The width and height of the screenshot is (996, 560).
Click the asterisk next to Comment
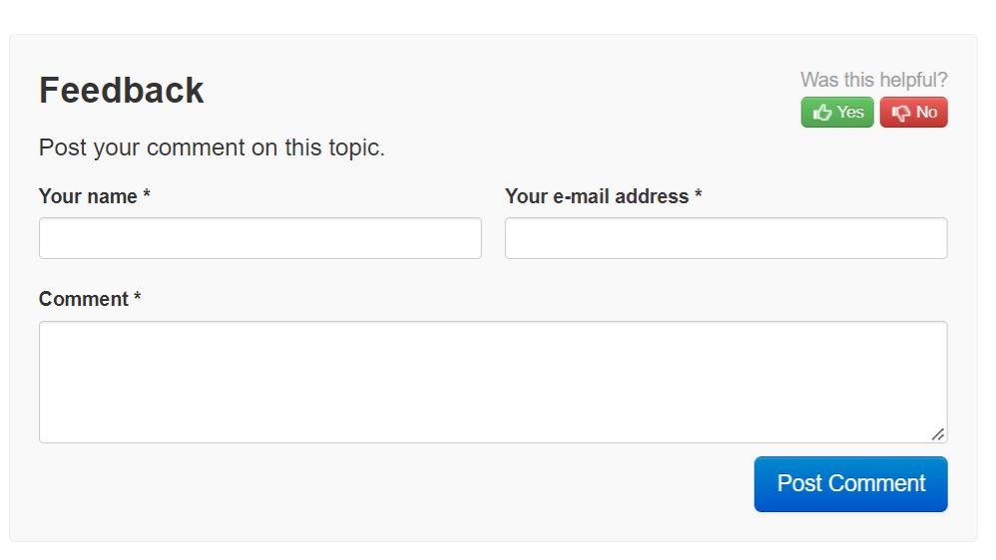(x=138, y=298)
